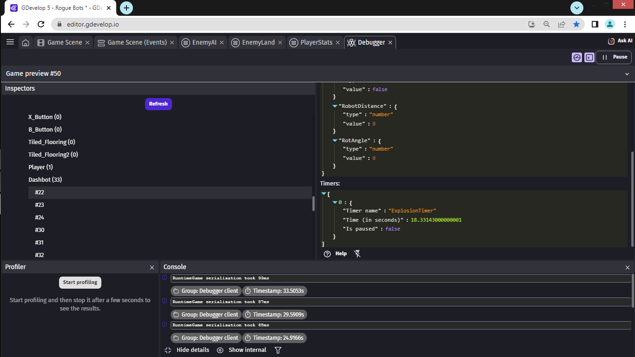The width and height of the screenshot is (635, 357).
Task: Close the Profiler panel
Action: tap(152, 267)
